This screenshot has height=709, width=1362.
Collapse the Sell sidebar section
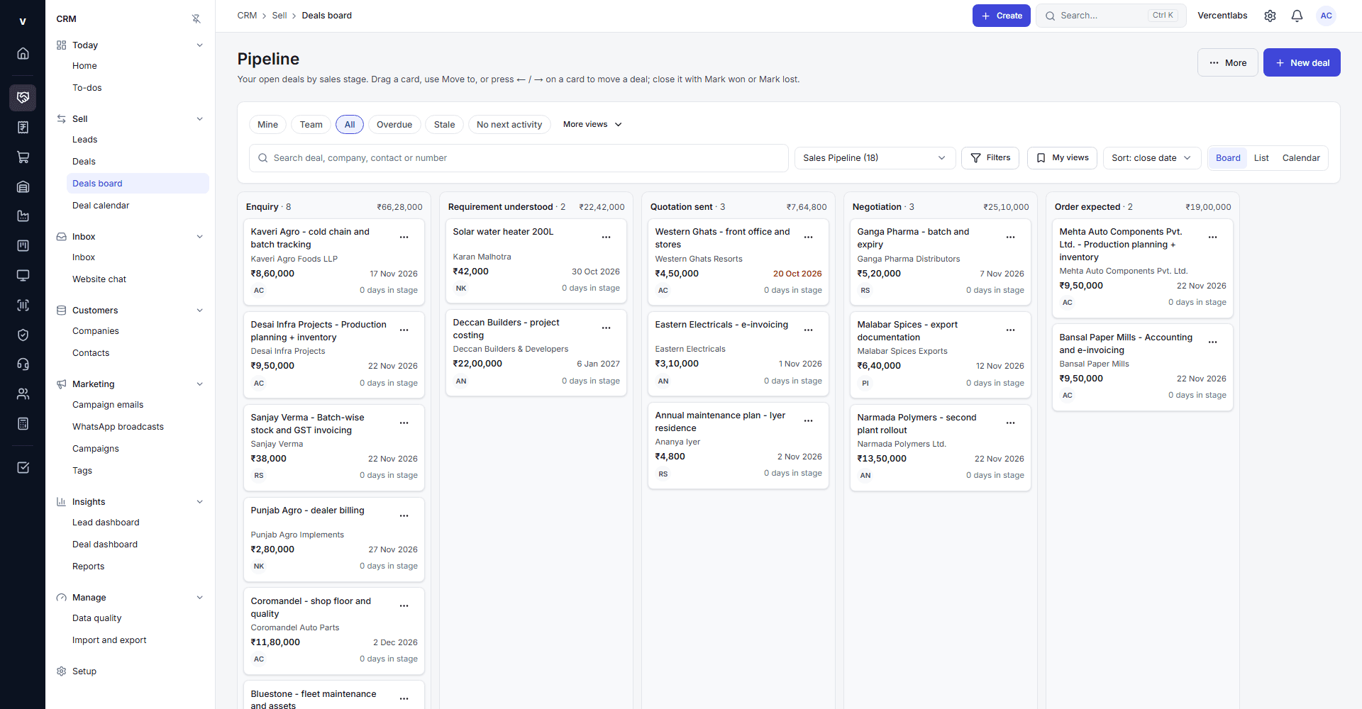click(x=199, y=119)
